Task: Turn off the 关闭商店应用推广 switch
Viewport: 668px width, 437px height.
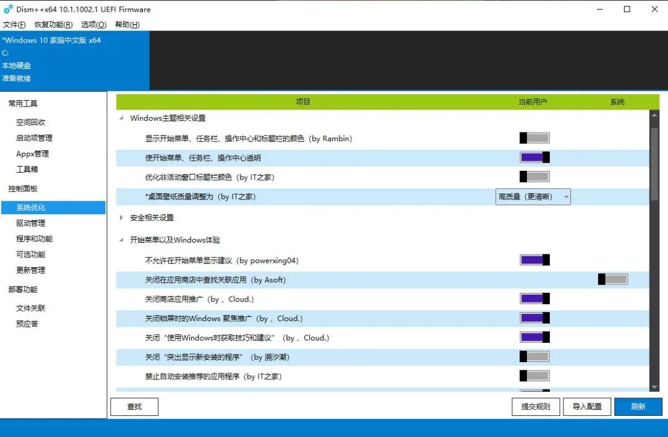Action: click(x=534, y=298)
